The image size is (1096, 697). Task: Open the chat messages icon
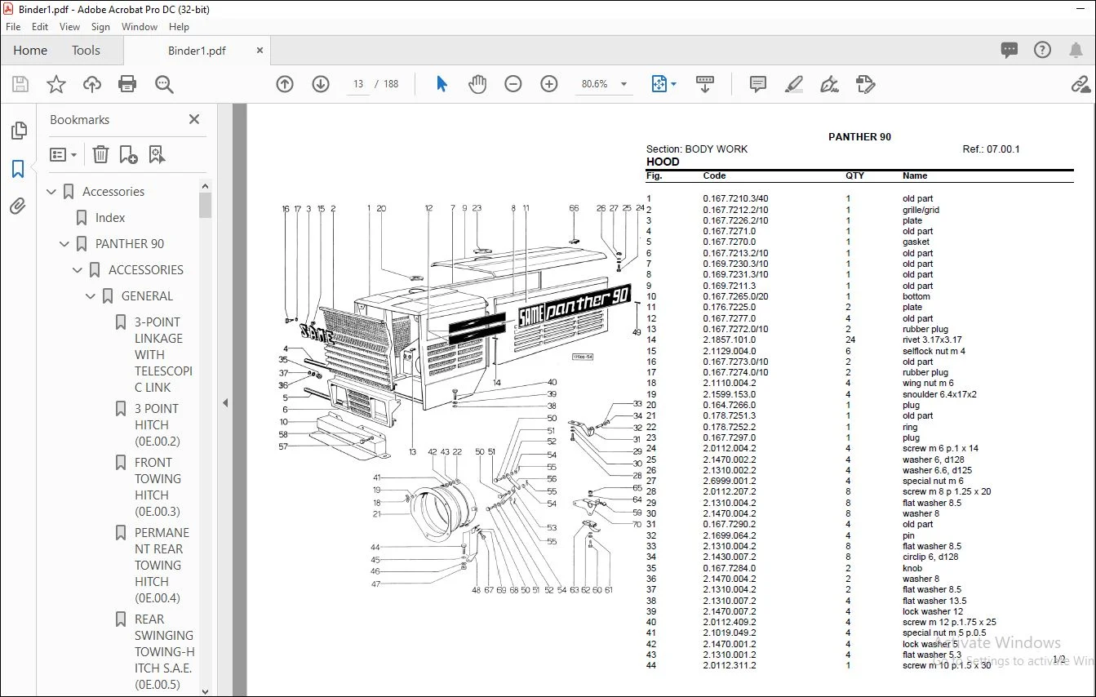point(1009,50)
